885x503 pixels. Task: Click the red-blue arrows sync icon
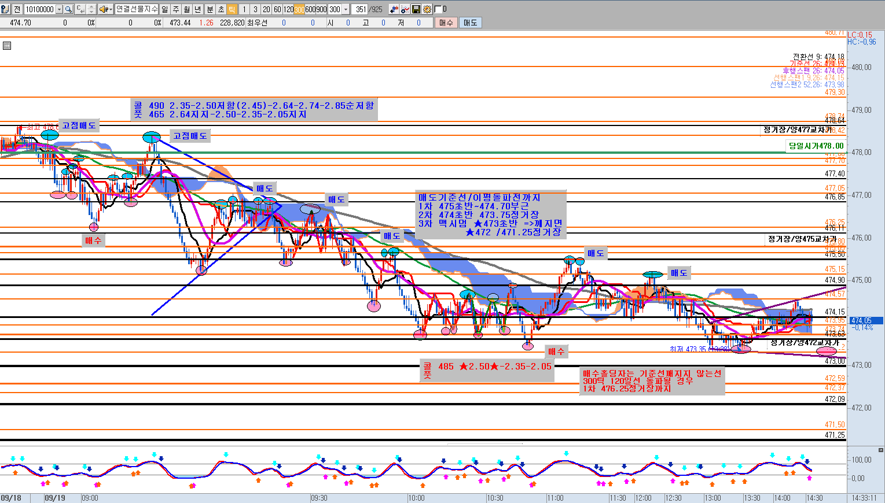point(394,9)
